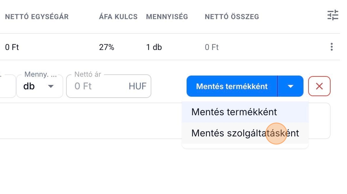Screen dimensions: 347x194
Task: Click the 0 Ft net unit price cell
Action: click(x=12, y=47)
